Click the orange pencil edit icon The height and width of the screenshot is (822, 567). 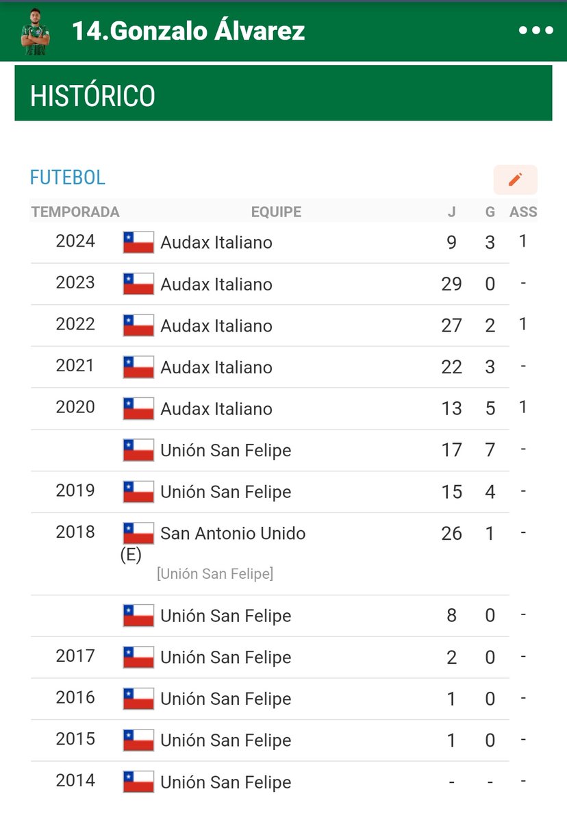[515, 179]
